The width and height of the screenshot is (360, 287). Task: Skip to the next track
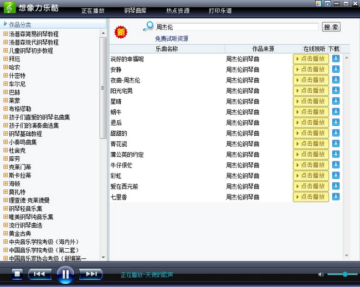pos(91,274)
